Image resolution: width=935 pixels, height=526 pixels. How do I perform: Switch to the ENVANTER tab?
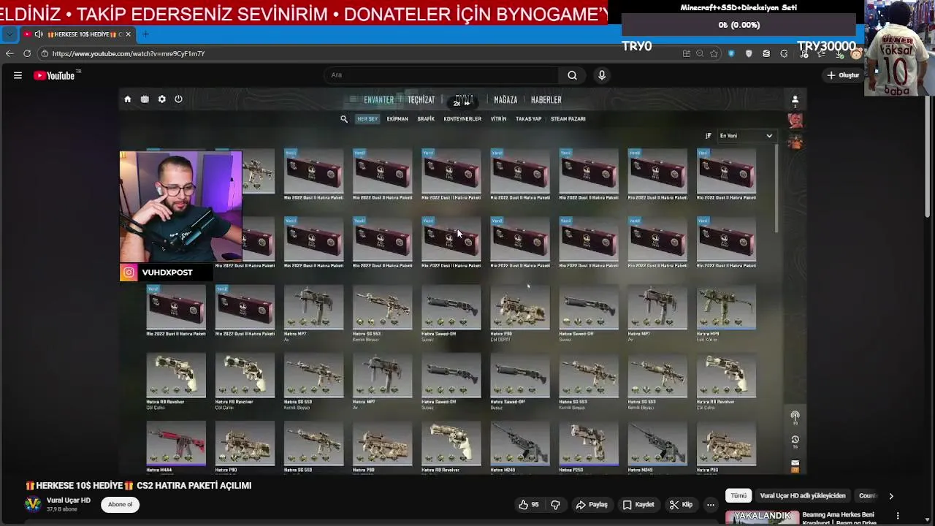click(x=378, y=100)
